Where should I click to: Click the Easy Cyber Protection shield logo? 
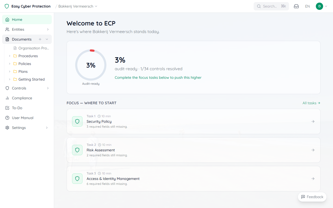pyautogui.click(x=6, y=6)
